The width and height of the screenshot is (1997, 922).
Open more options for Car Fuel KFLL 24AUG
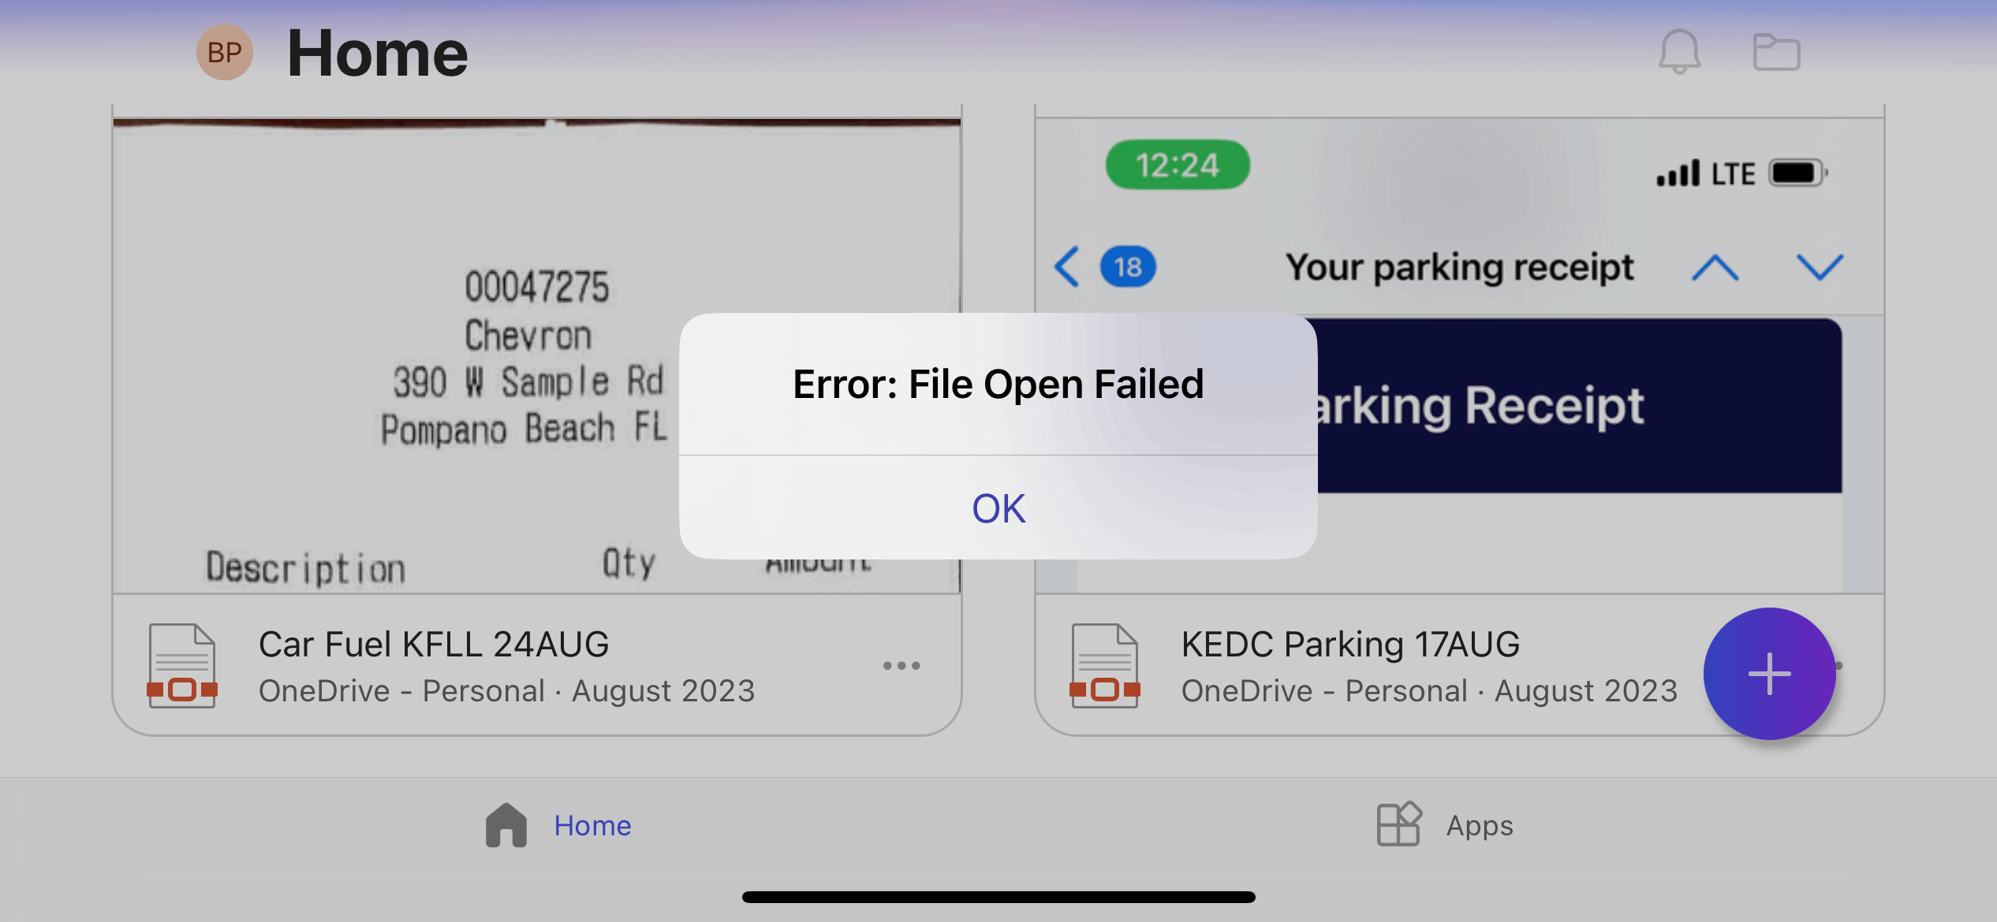pyautogui.click(x=901, y=666)
